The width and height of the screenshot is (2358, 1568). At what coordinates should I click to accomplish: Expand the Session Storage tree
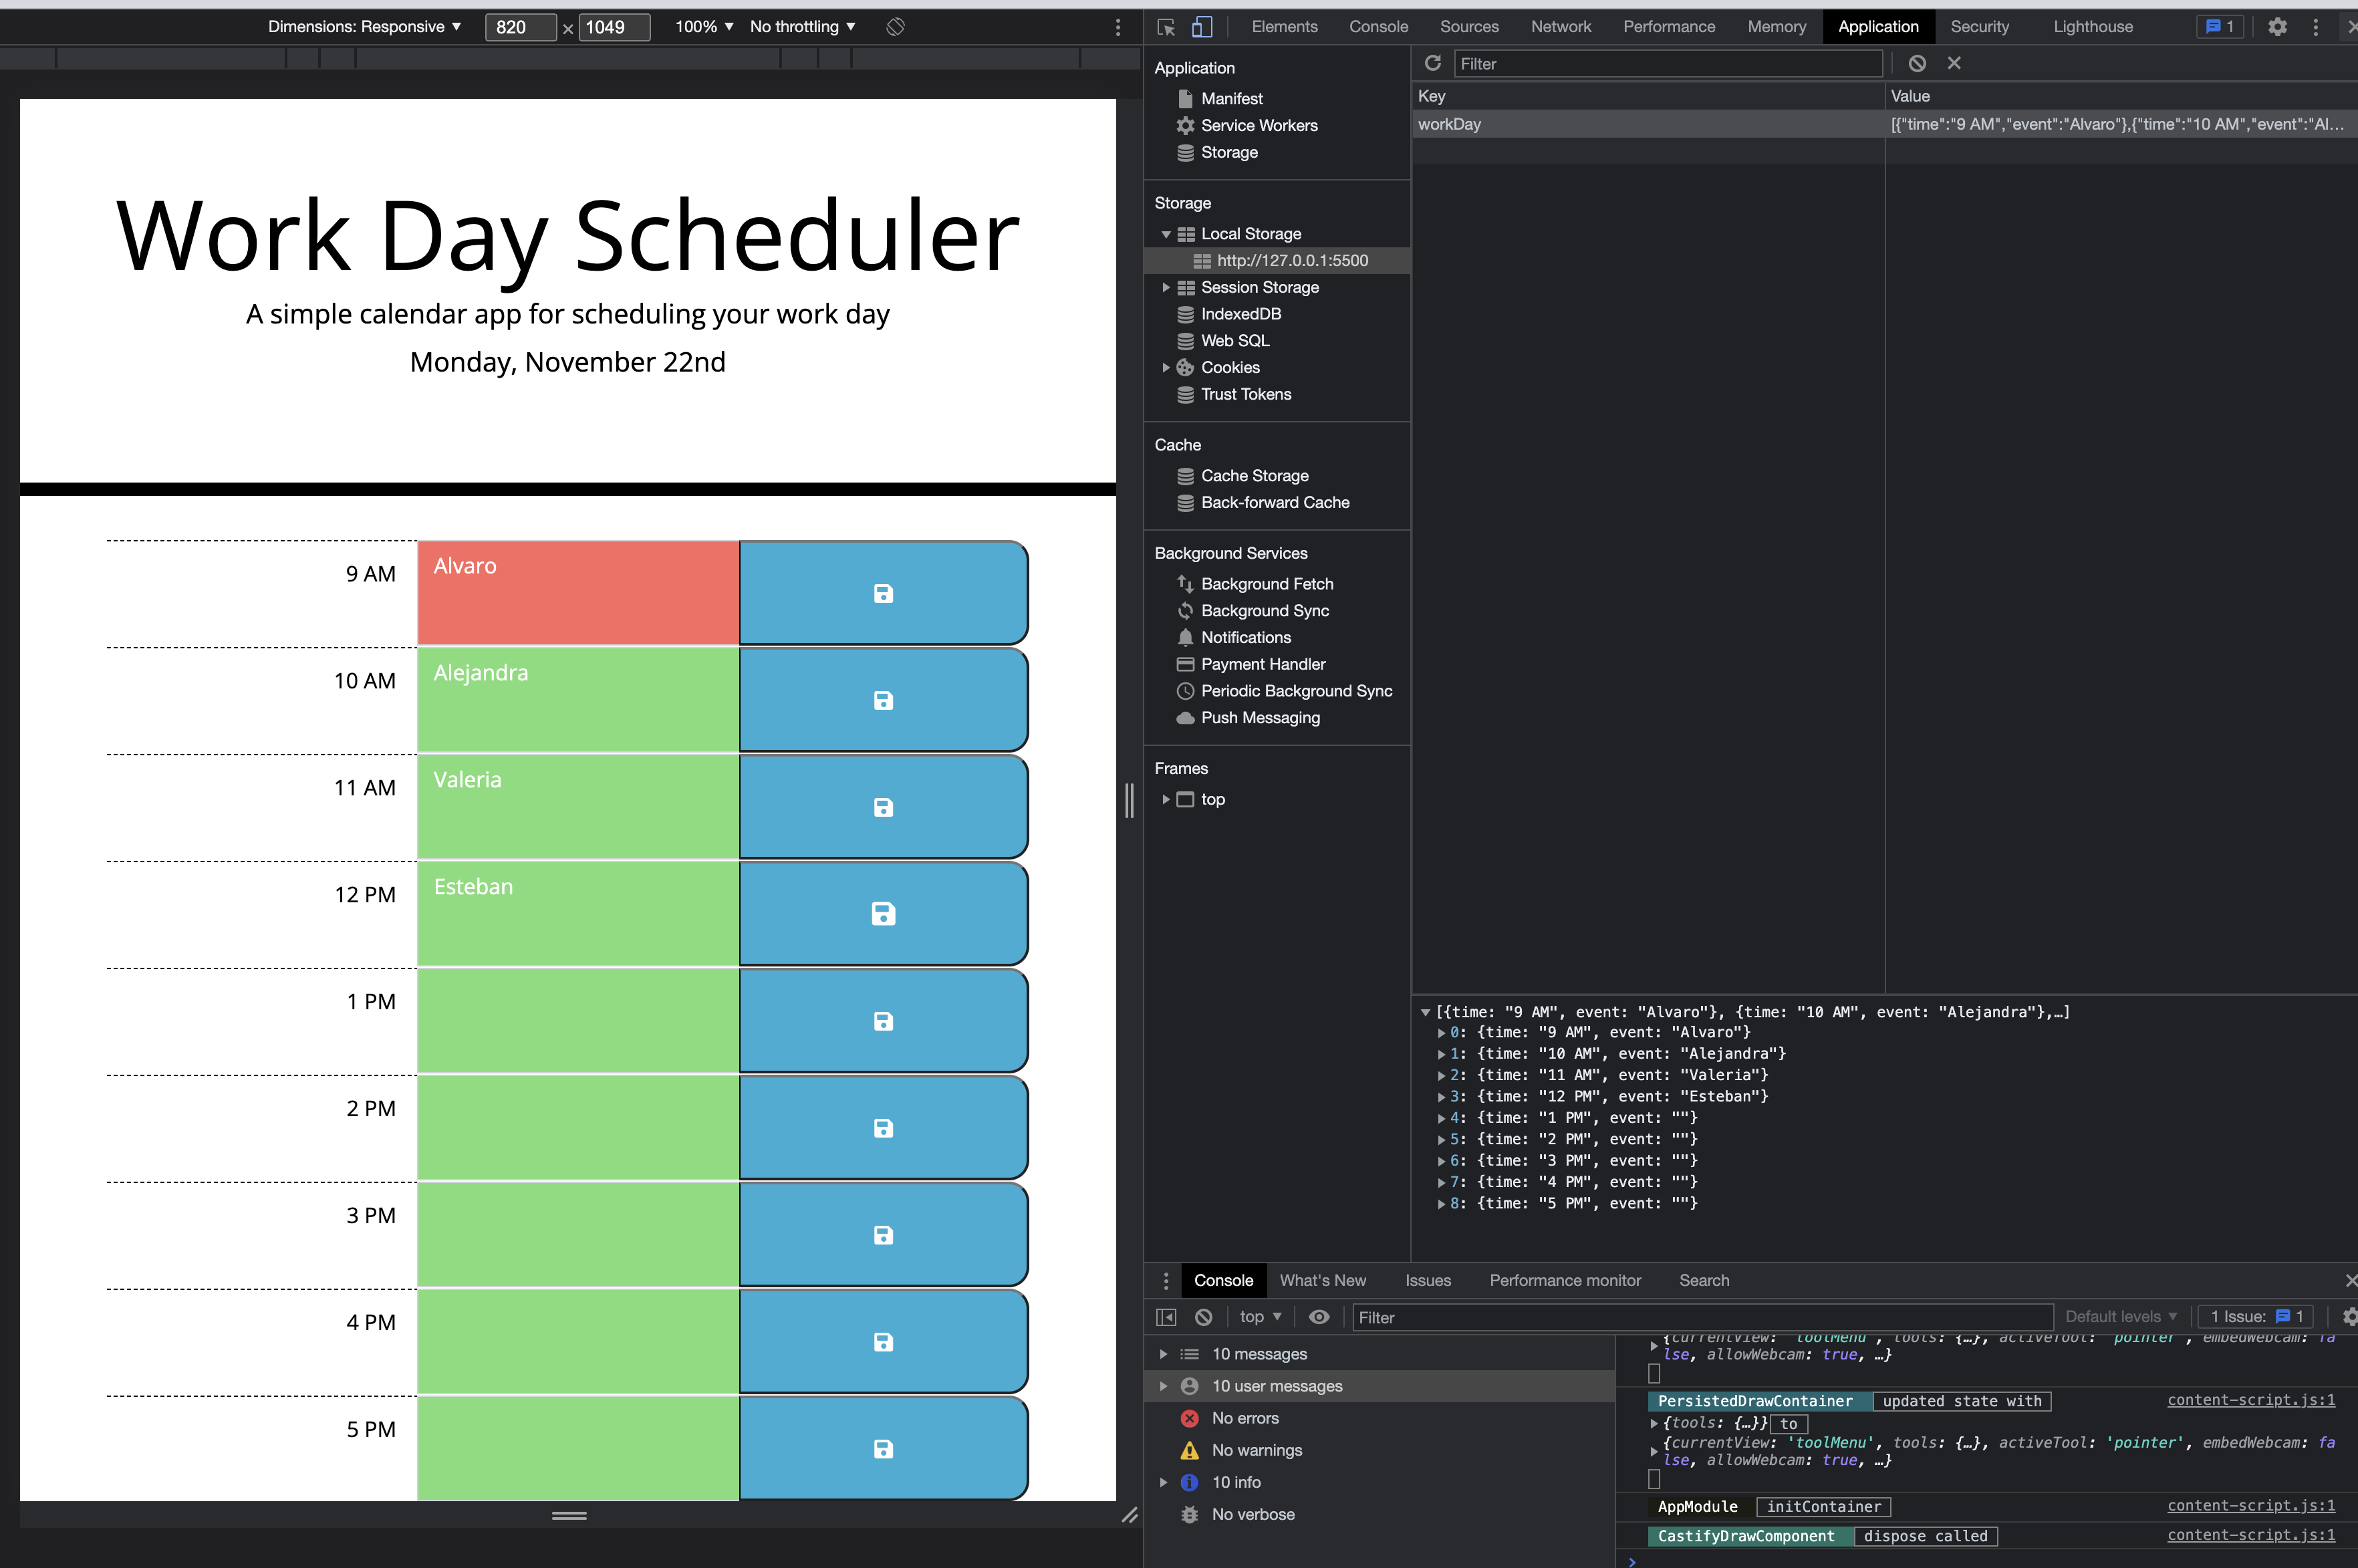point(1166,287)
